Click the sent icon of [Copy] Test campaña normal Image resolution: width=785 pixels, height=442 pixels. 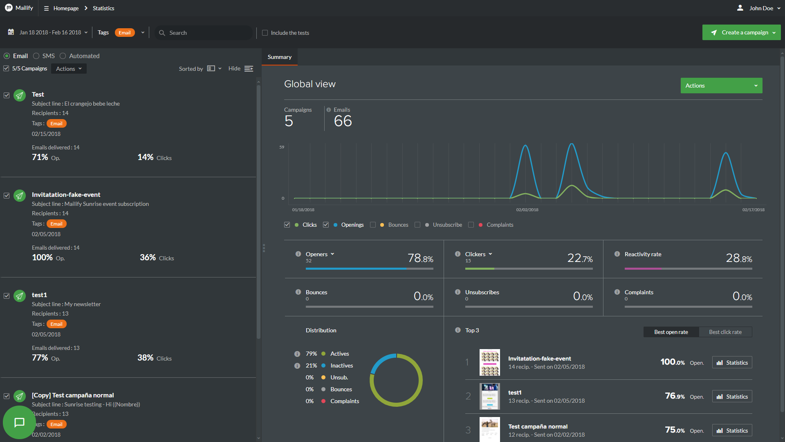(x=20, y=396)
